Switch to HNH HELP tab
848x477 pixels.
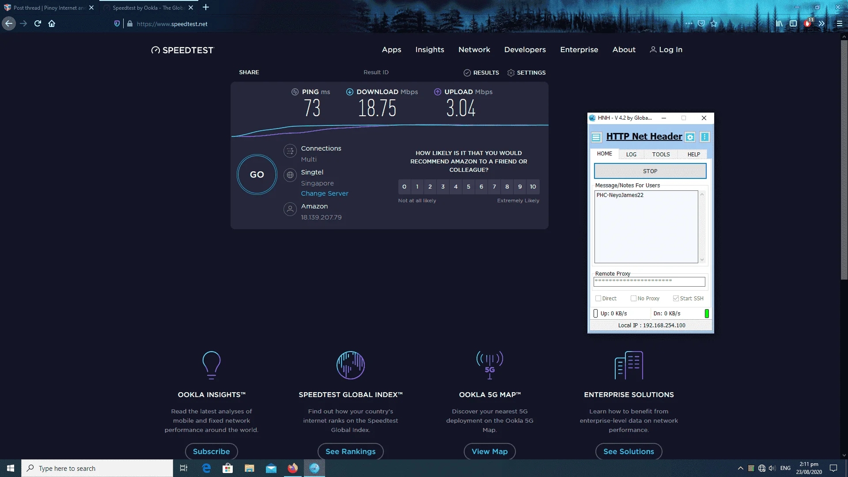pyautogui.click(x=693, y=154)
